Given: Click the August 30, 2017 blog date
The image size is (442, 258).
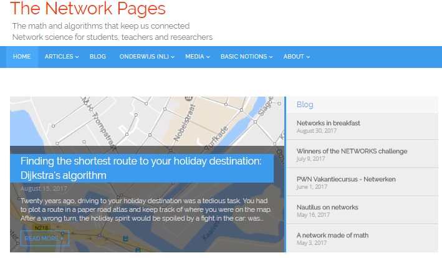Looking at the screenshot, I should [x=317, y=131].
